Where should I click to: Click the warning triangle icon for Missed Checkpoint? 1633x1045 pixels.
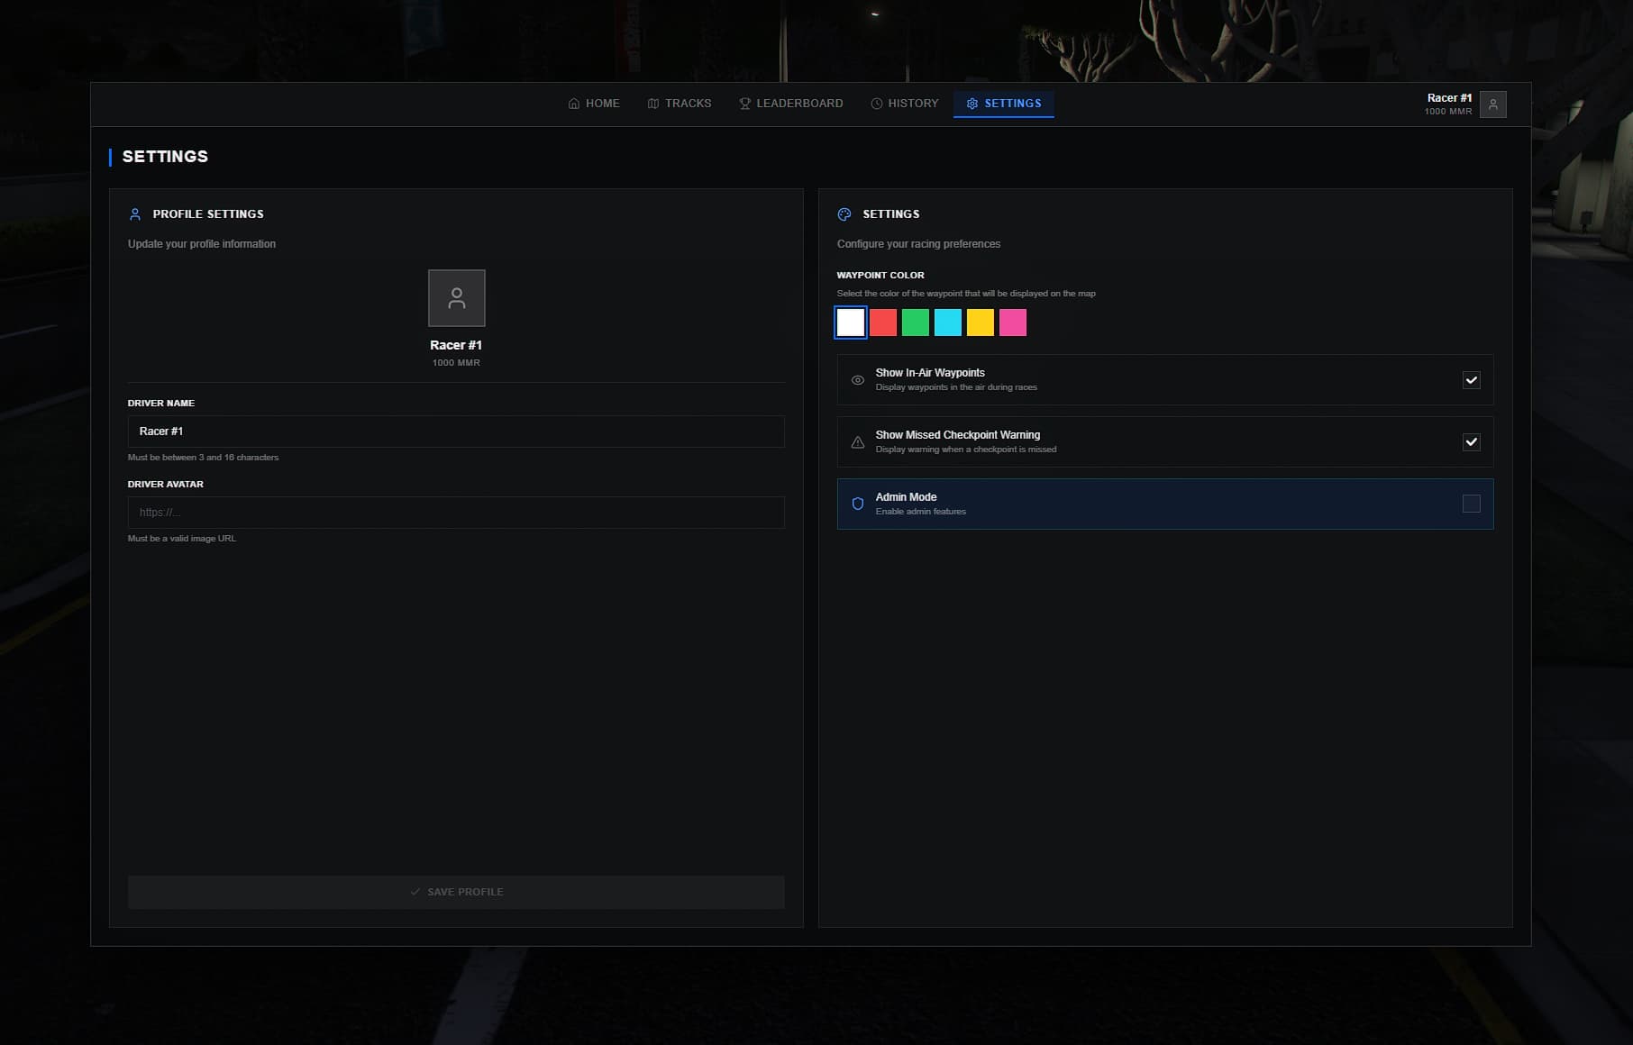click(x=857, y=442)
